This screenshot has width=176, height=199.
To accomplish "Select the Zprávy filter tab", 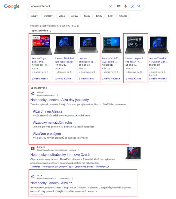I will [x=75, y=16].
